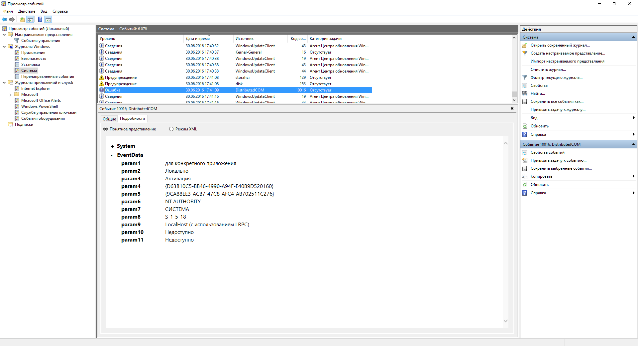The height and width of the screenshot is (346, 638).
Task: Switch to the Подробности tab
Action: (x=132, y=118)
